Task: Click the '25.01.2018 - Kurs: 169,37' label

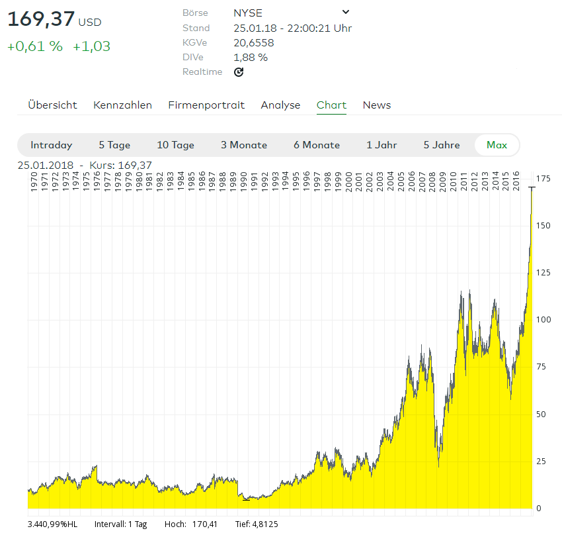Action: pyautogui.click(x=85, y=165)
